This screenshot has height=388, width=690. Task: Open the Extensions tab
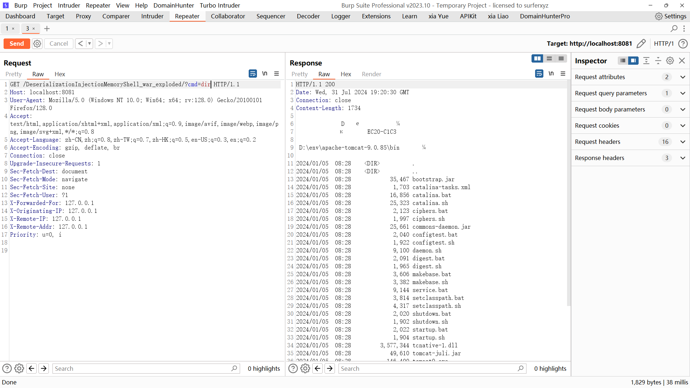376,16
